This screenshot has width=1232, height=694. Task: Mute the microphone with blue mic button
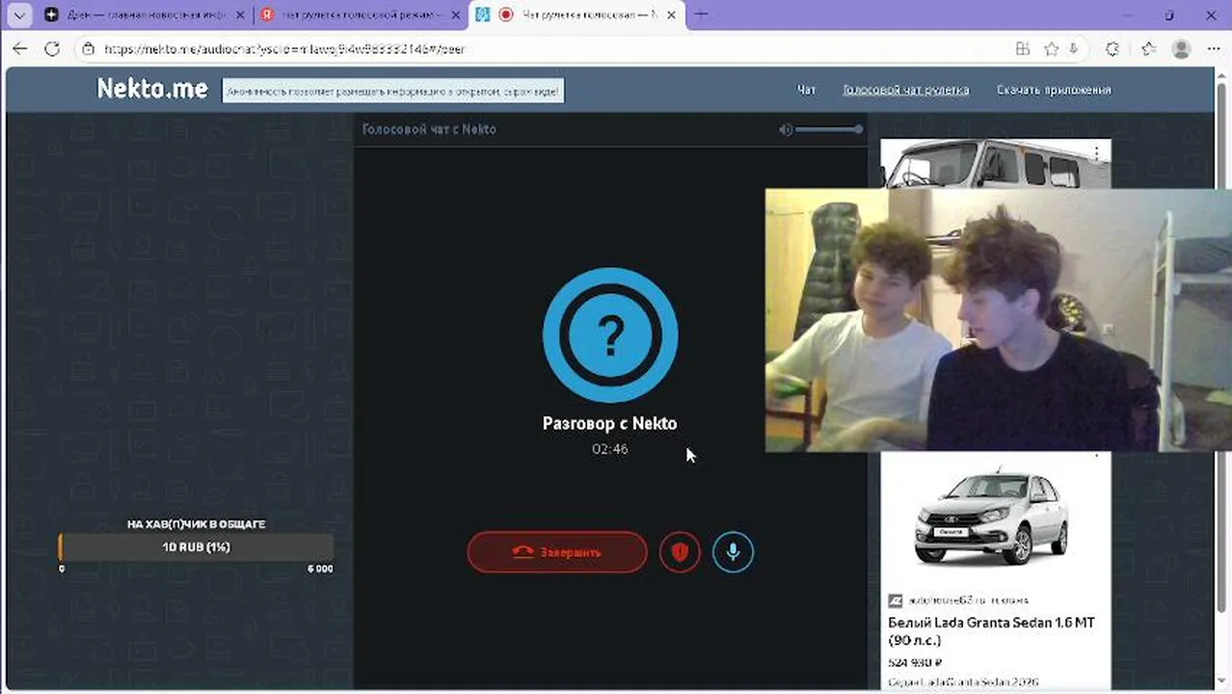pyautogui.click(x=733, y=552)
